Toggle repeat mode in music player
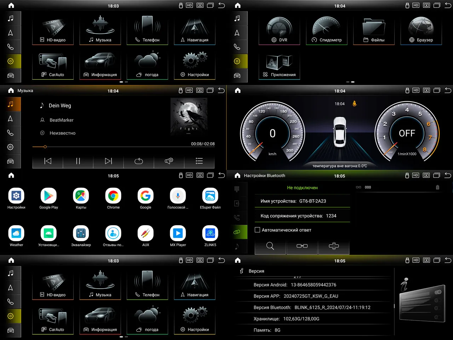This screenshot has height=340, width=453. coord(139,161)
